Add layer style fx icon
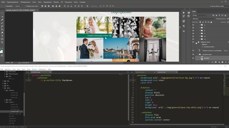The height and width of the screenshot is (128, 229). [213, 62]
